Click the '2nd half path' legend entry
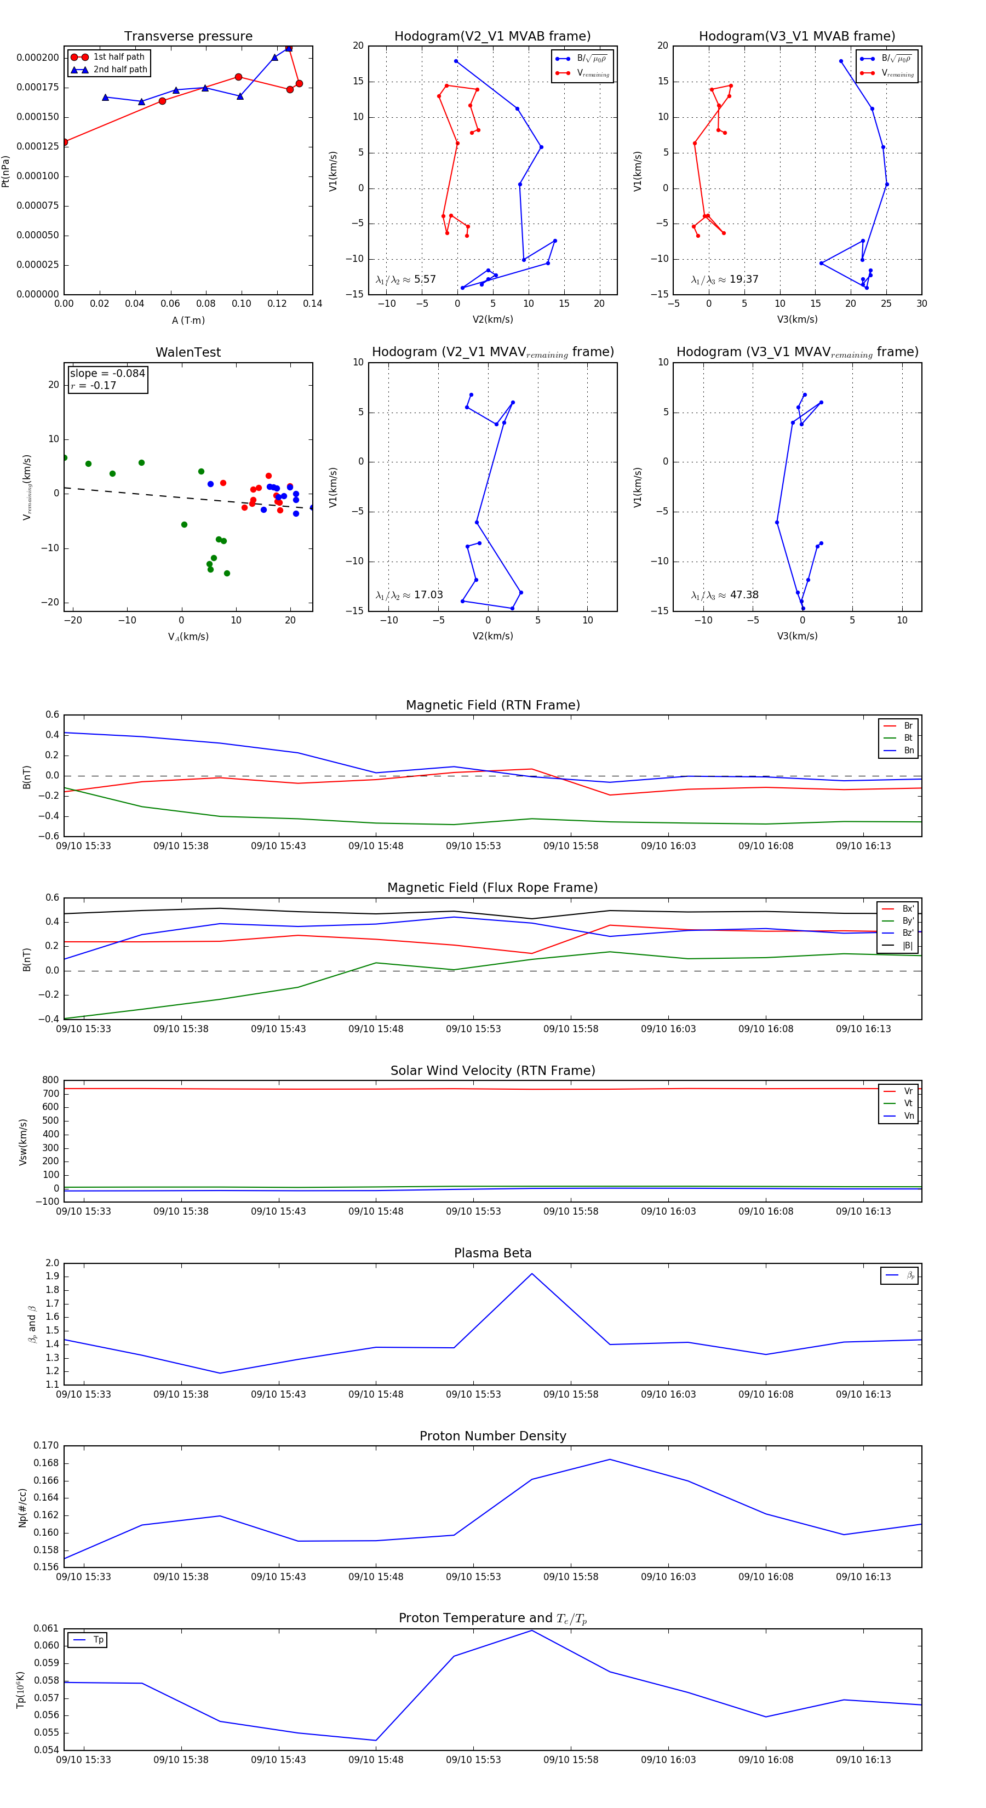Viewport: 986px width, 1808px height. click(x=109, y=70)
